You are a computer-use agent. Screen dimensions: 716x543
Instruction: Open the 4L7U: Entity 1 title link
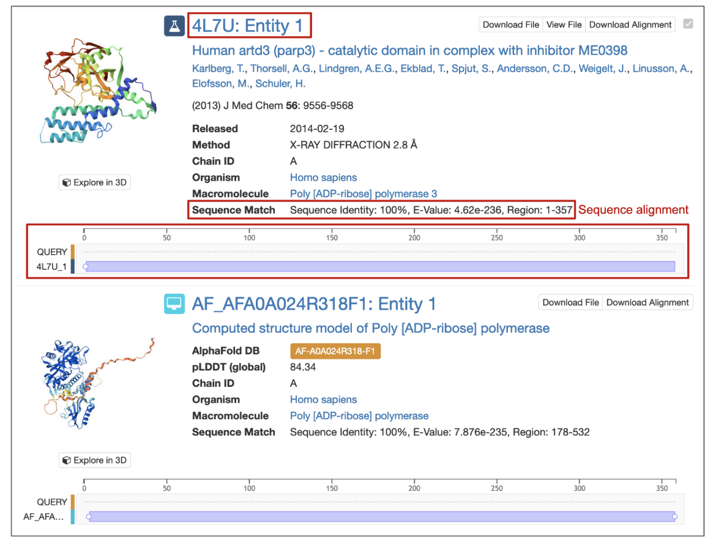[x=247, y=26]
